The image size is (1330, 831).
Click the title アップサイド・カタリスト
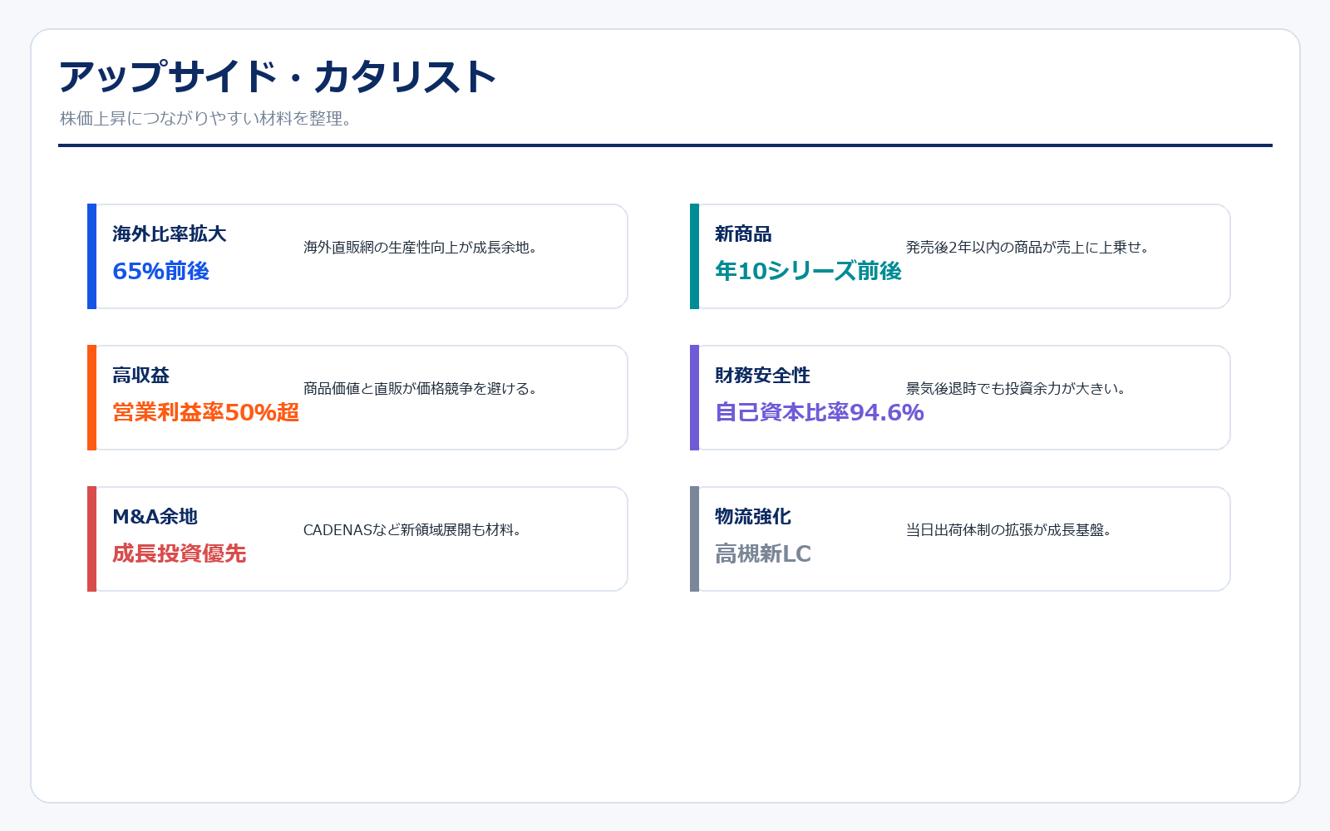pyautogui.click(x=278, y=77)
